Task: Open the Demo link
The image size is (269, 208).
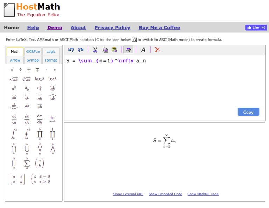Action: pyautogui.click(x=55, y=27)
